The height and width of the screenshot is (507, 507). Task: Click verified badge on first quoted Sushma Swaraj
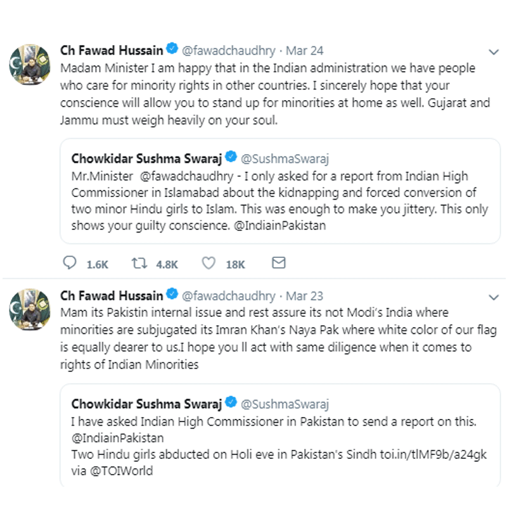pyautogui.click(x=231, y=157)
